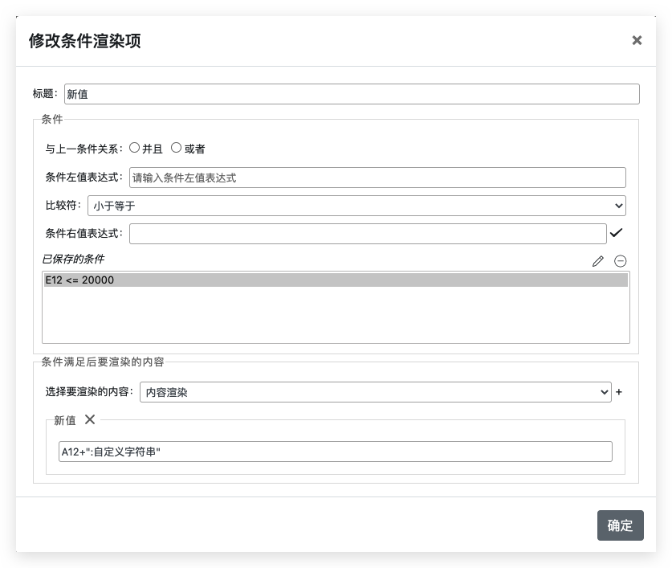Select the 或者 radio button

coord(176,148)
